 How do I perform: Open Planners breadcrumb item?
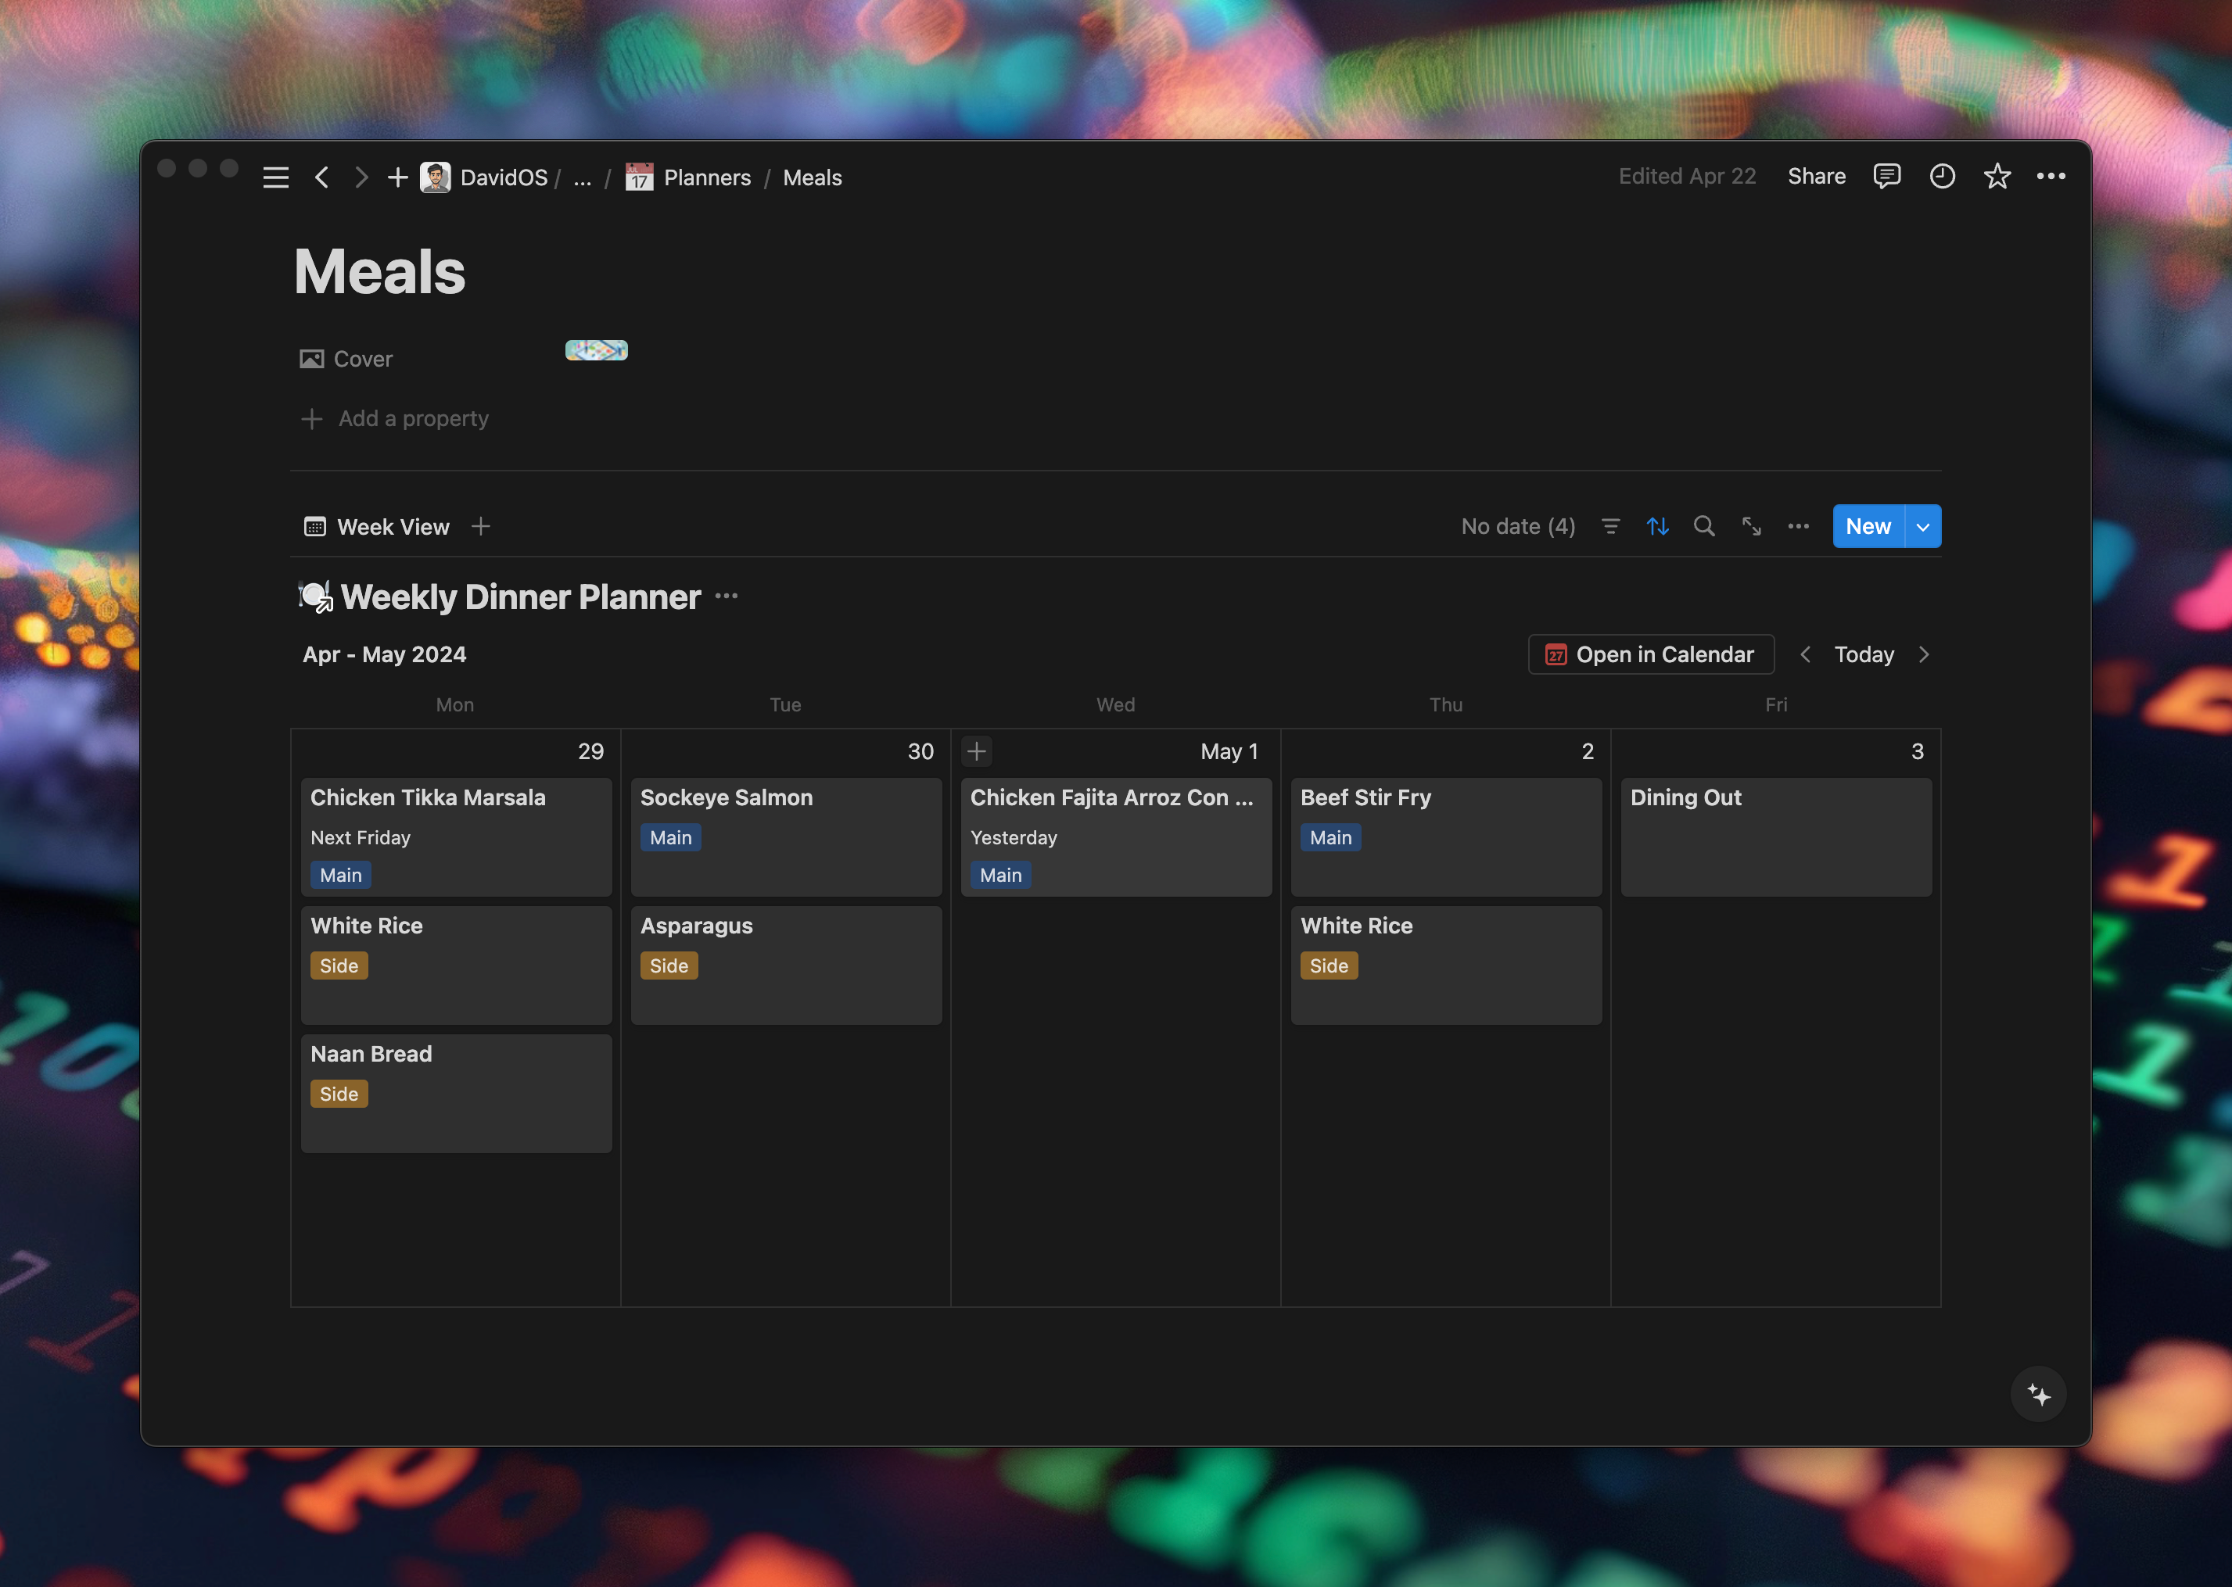tap(706, 178)
